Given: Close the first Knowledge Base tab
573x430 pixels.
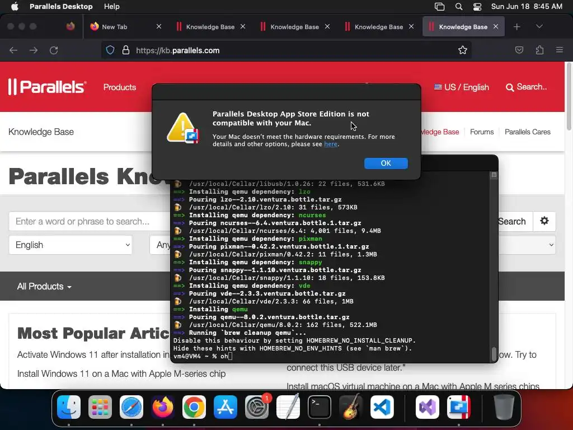Looking at the screenshot, I should pos(243,26).
